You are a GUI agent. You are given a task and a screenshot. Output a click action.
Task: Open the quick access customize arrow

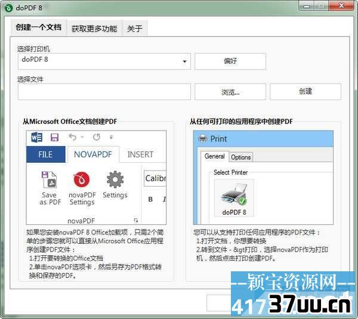pos(111,137)
